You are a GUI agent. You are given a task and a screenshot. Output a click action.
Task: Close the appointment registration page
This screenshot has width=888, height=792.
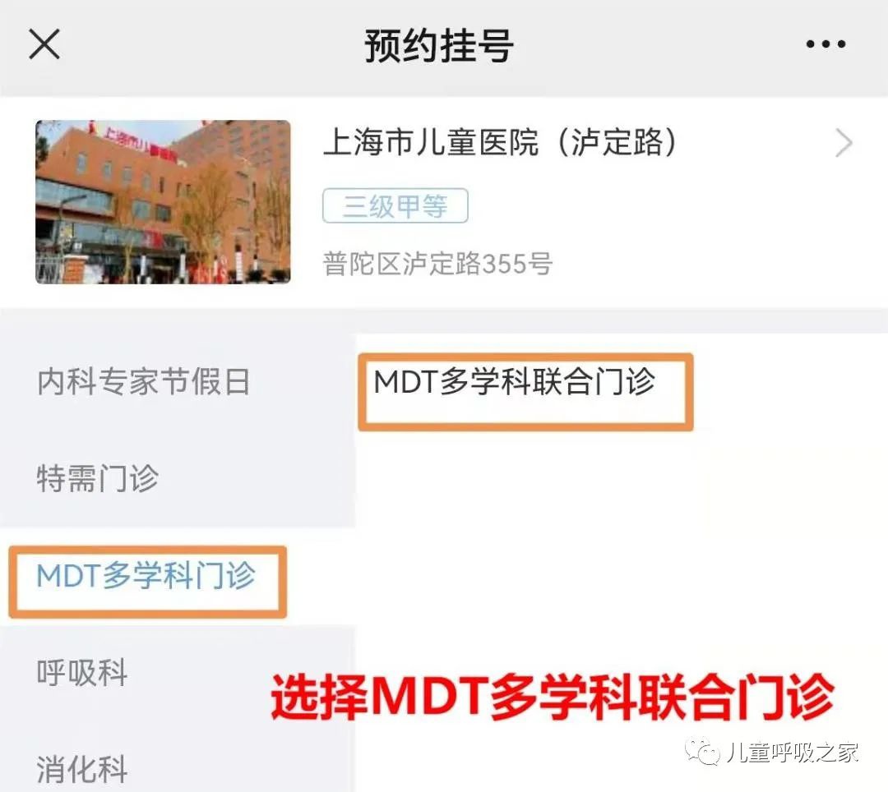44,44
